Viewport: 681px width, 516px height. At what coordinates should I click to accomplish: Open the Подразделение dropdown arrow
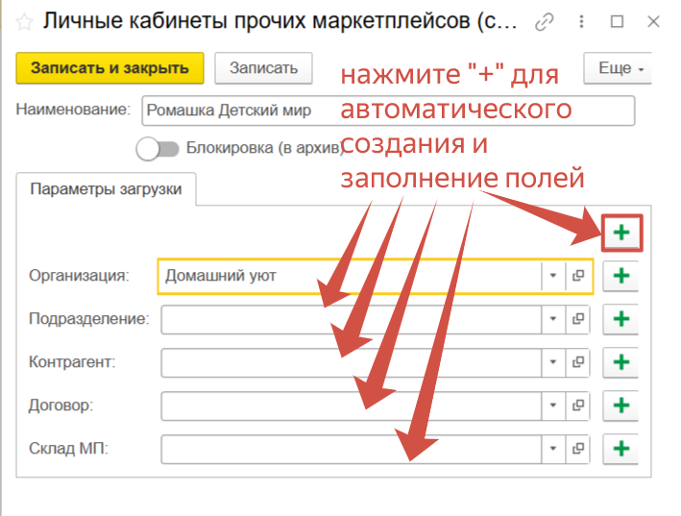(553, 319)
